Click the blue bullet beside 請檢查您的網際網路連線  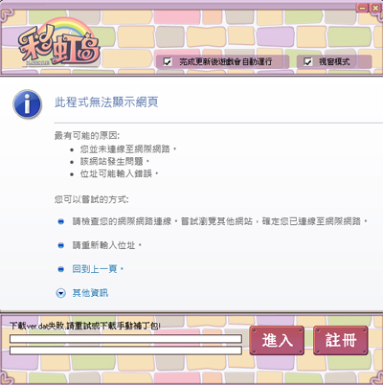(x=60, y=221)
